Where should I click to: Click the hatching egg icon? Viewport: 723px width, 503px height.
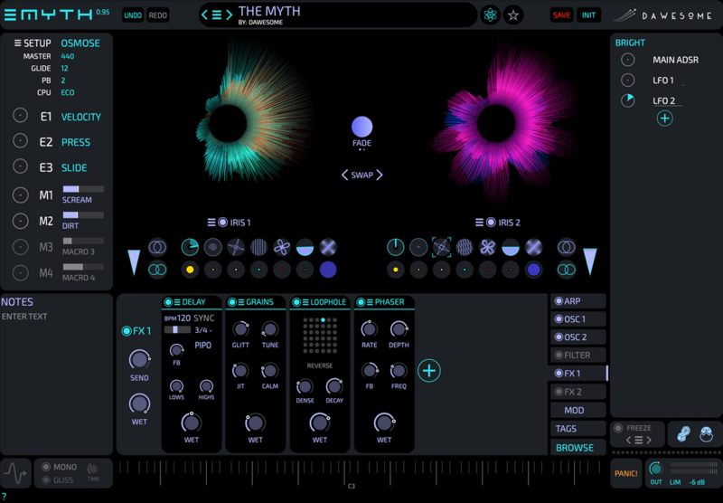706,434
